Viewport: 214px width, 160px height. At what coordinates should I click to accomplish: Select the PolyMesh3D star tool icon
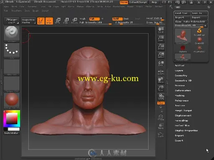pyautogui.click(x=199, y=49)
